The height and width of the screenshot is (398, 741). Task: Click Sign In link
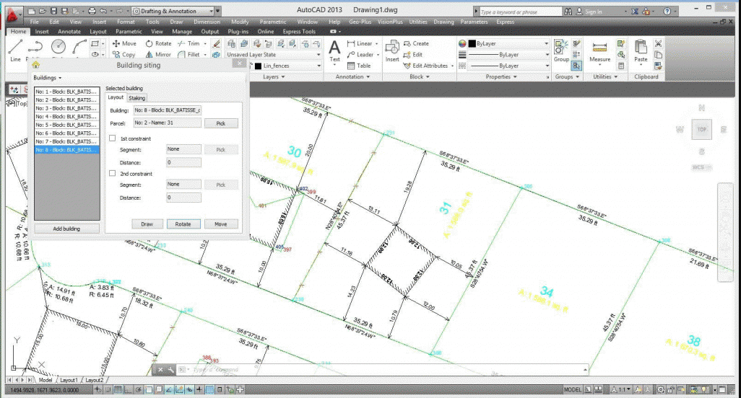tap(593, 12)
